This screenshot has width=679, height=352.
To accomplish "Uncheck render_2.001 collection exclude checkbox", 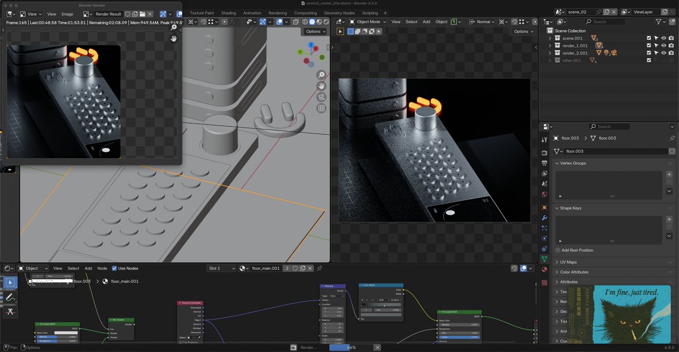I will click(x=649, y=53).
